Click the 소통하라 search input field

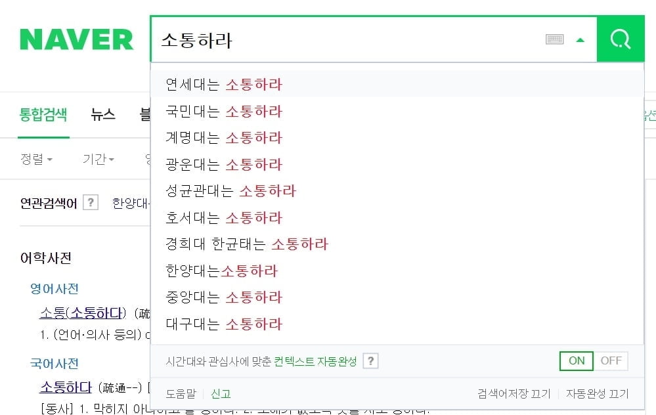pos(347,40)
